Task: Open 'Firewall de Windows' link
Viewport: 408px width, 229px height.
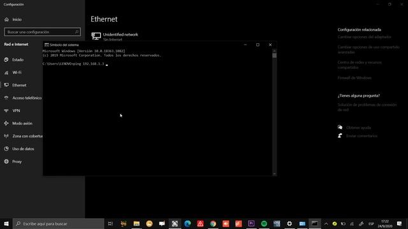Action: tap(354, 78)
